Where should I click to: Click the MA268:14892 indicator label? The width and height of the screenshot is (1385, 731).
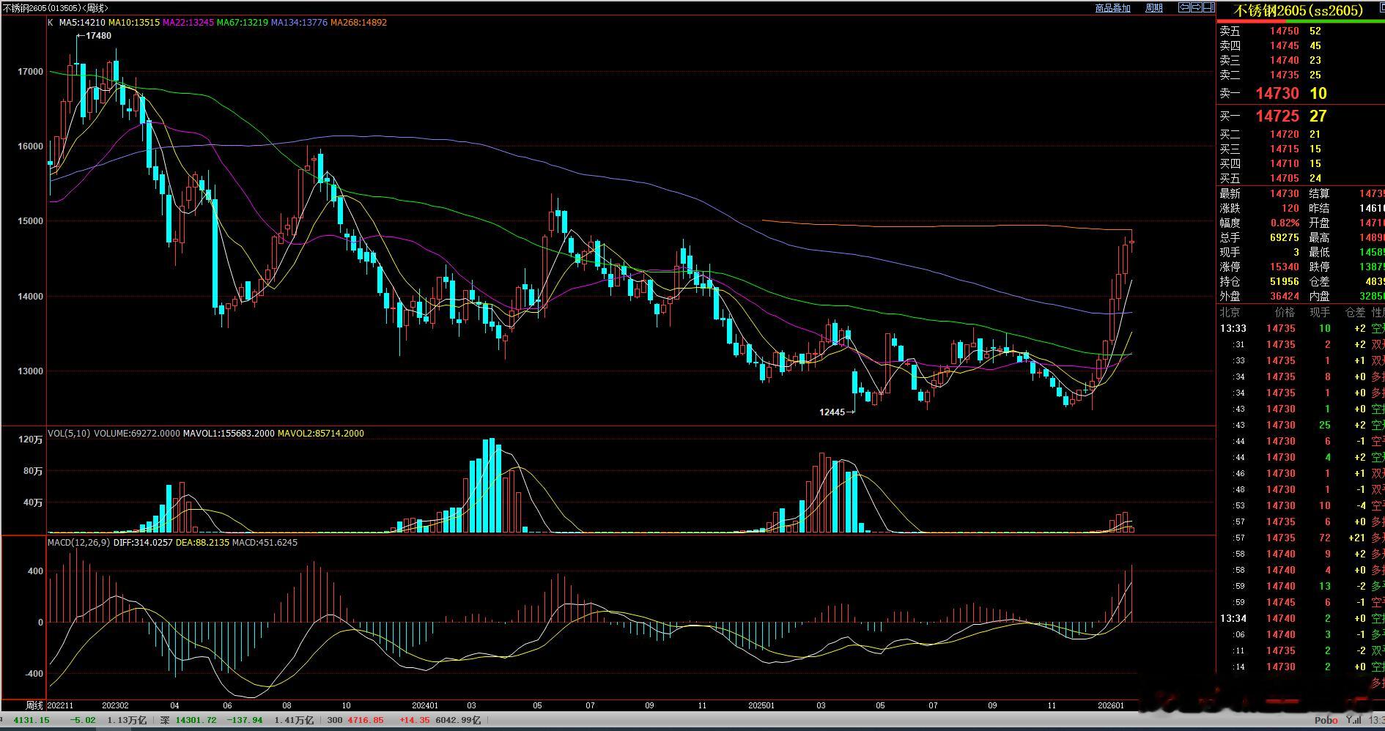point(358,23)
